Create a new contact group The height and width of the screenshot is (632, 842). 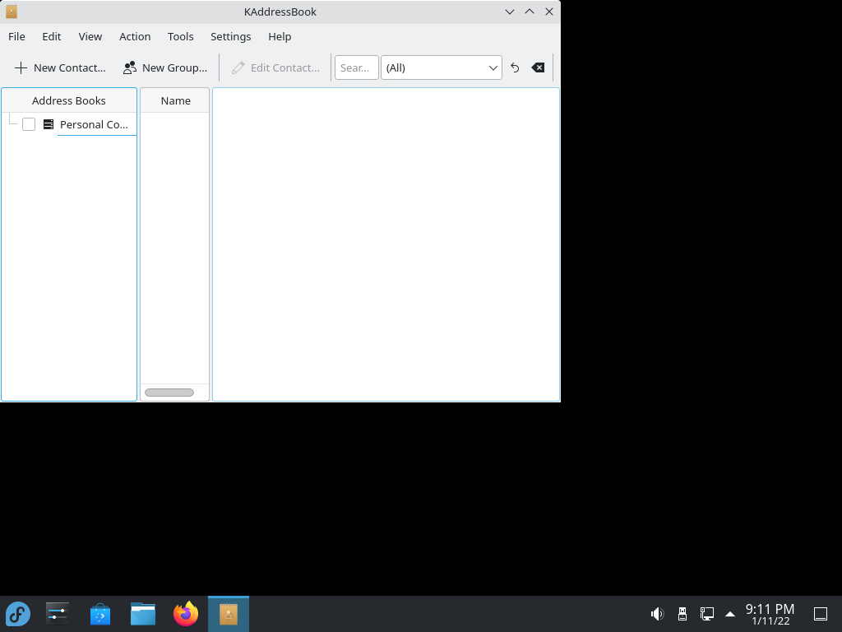(165, 67)
